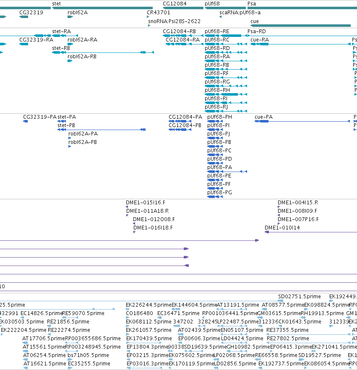The image size is (357, 370).
Task: Select transcript pUf68-RE label
Action: click(x=217, y=31)
